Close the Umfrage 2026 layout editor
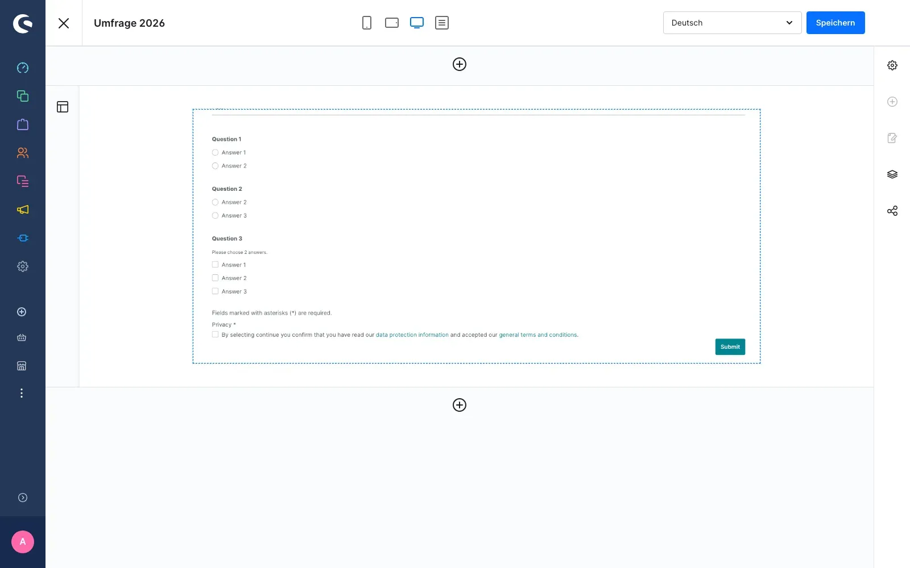 64,23
